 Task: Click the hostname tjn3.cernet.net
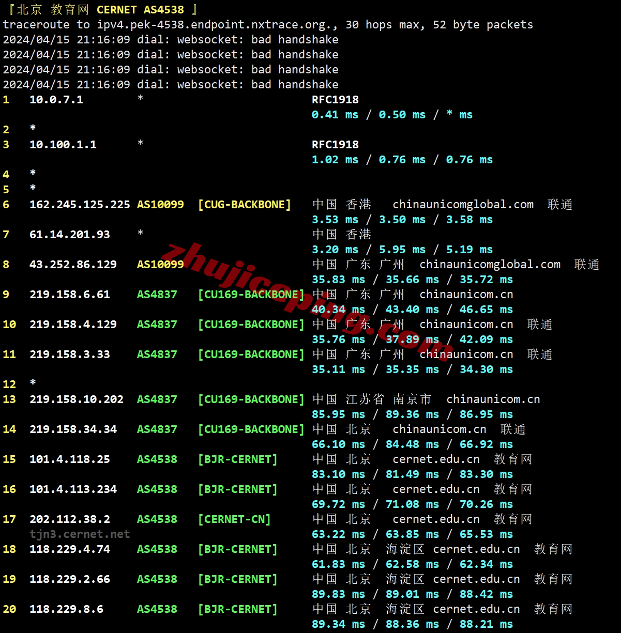tap(80, 534)
